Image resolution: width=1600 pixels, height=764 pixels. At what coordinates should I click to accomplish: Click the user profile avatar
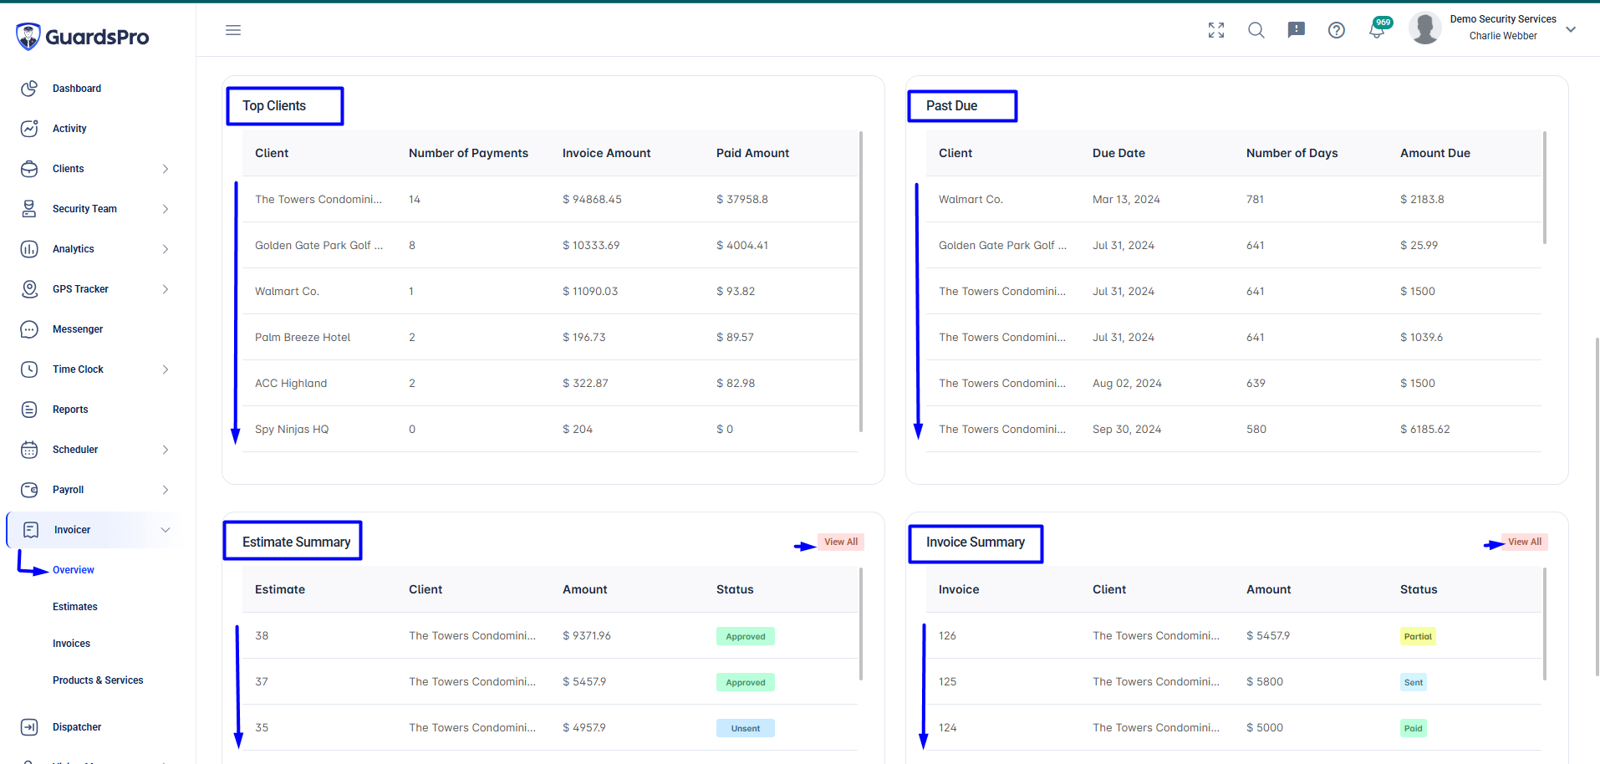click(1425, 28)
